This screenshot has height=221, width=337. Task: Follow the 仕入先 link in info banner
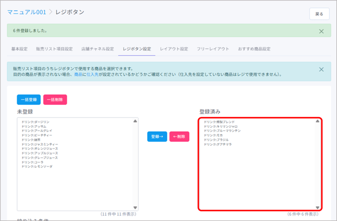coord(93,74)
